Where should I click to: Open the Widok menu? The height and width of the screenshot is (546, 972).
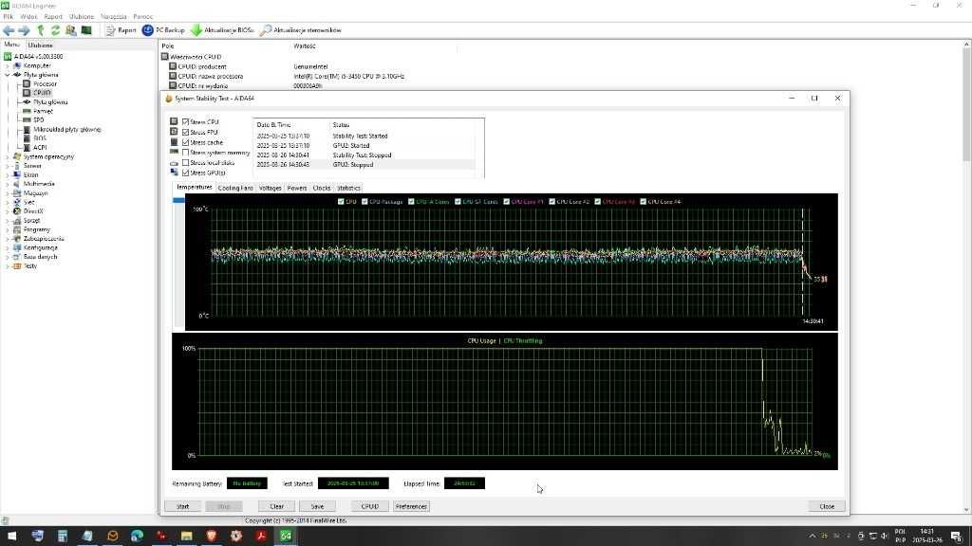(x=28, y=17)
